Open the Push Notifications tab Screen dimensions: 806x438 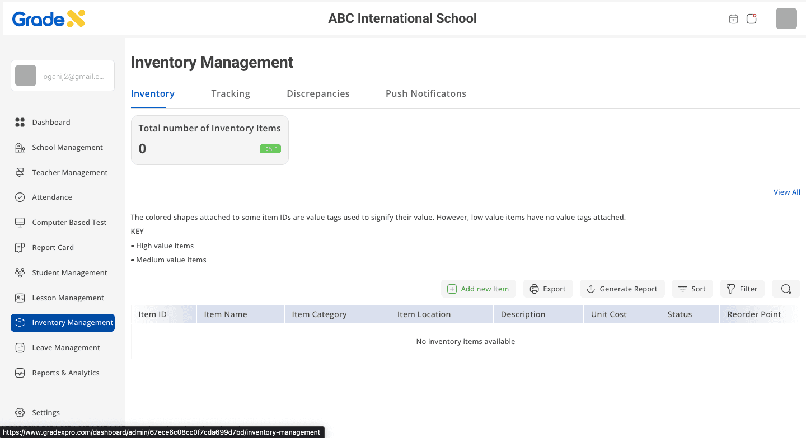[x=426, y=94]
